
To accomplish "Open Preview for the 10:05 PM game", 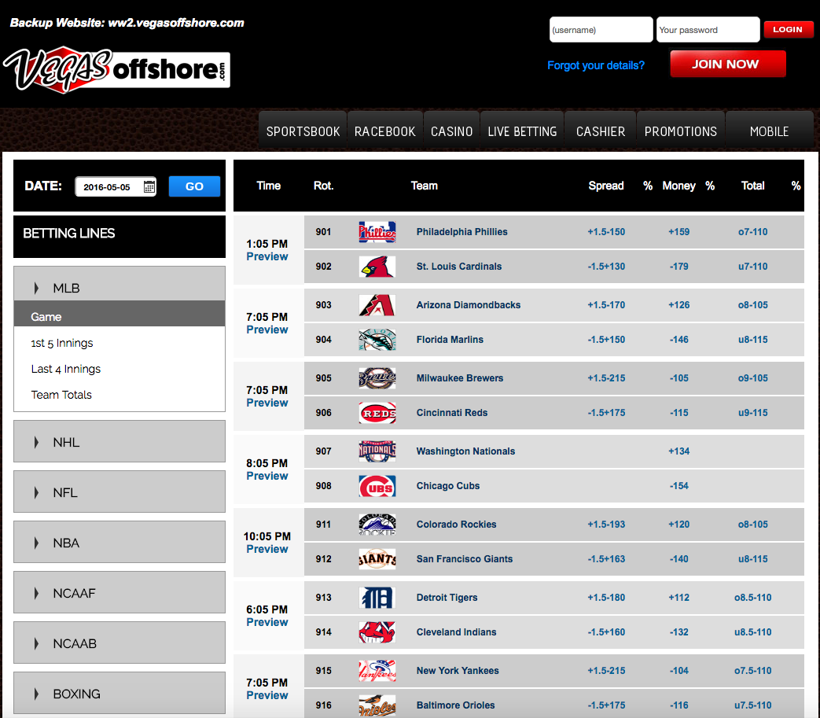I will tap(267, 550).
